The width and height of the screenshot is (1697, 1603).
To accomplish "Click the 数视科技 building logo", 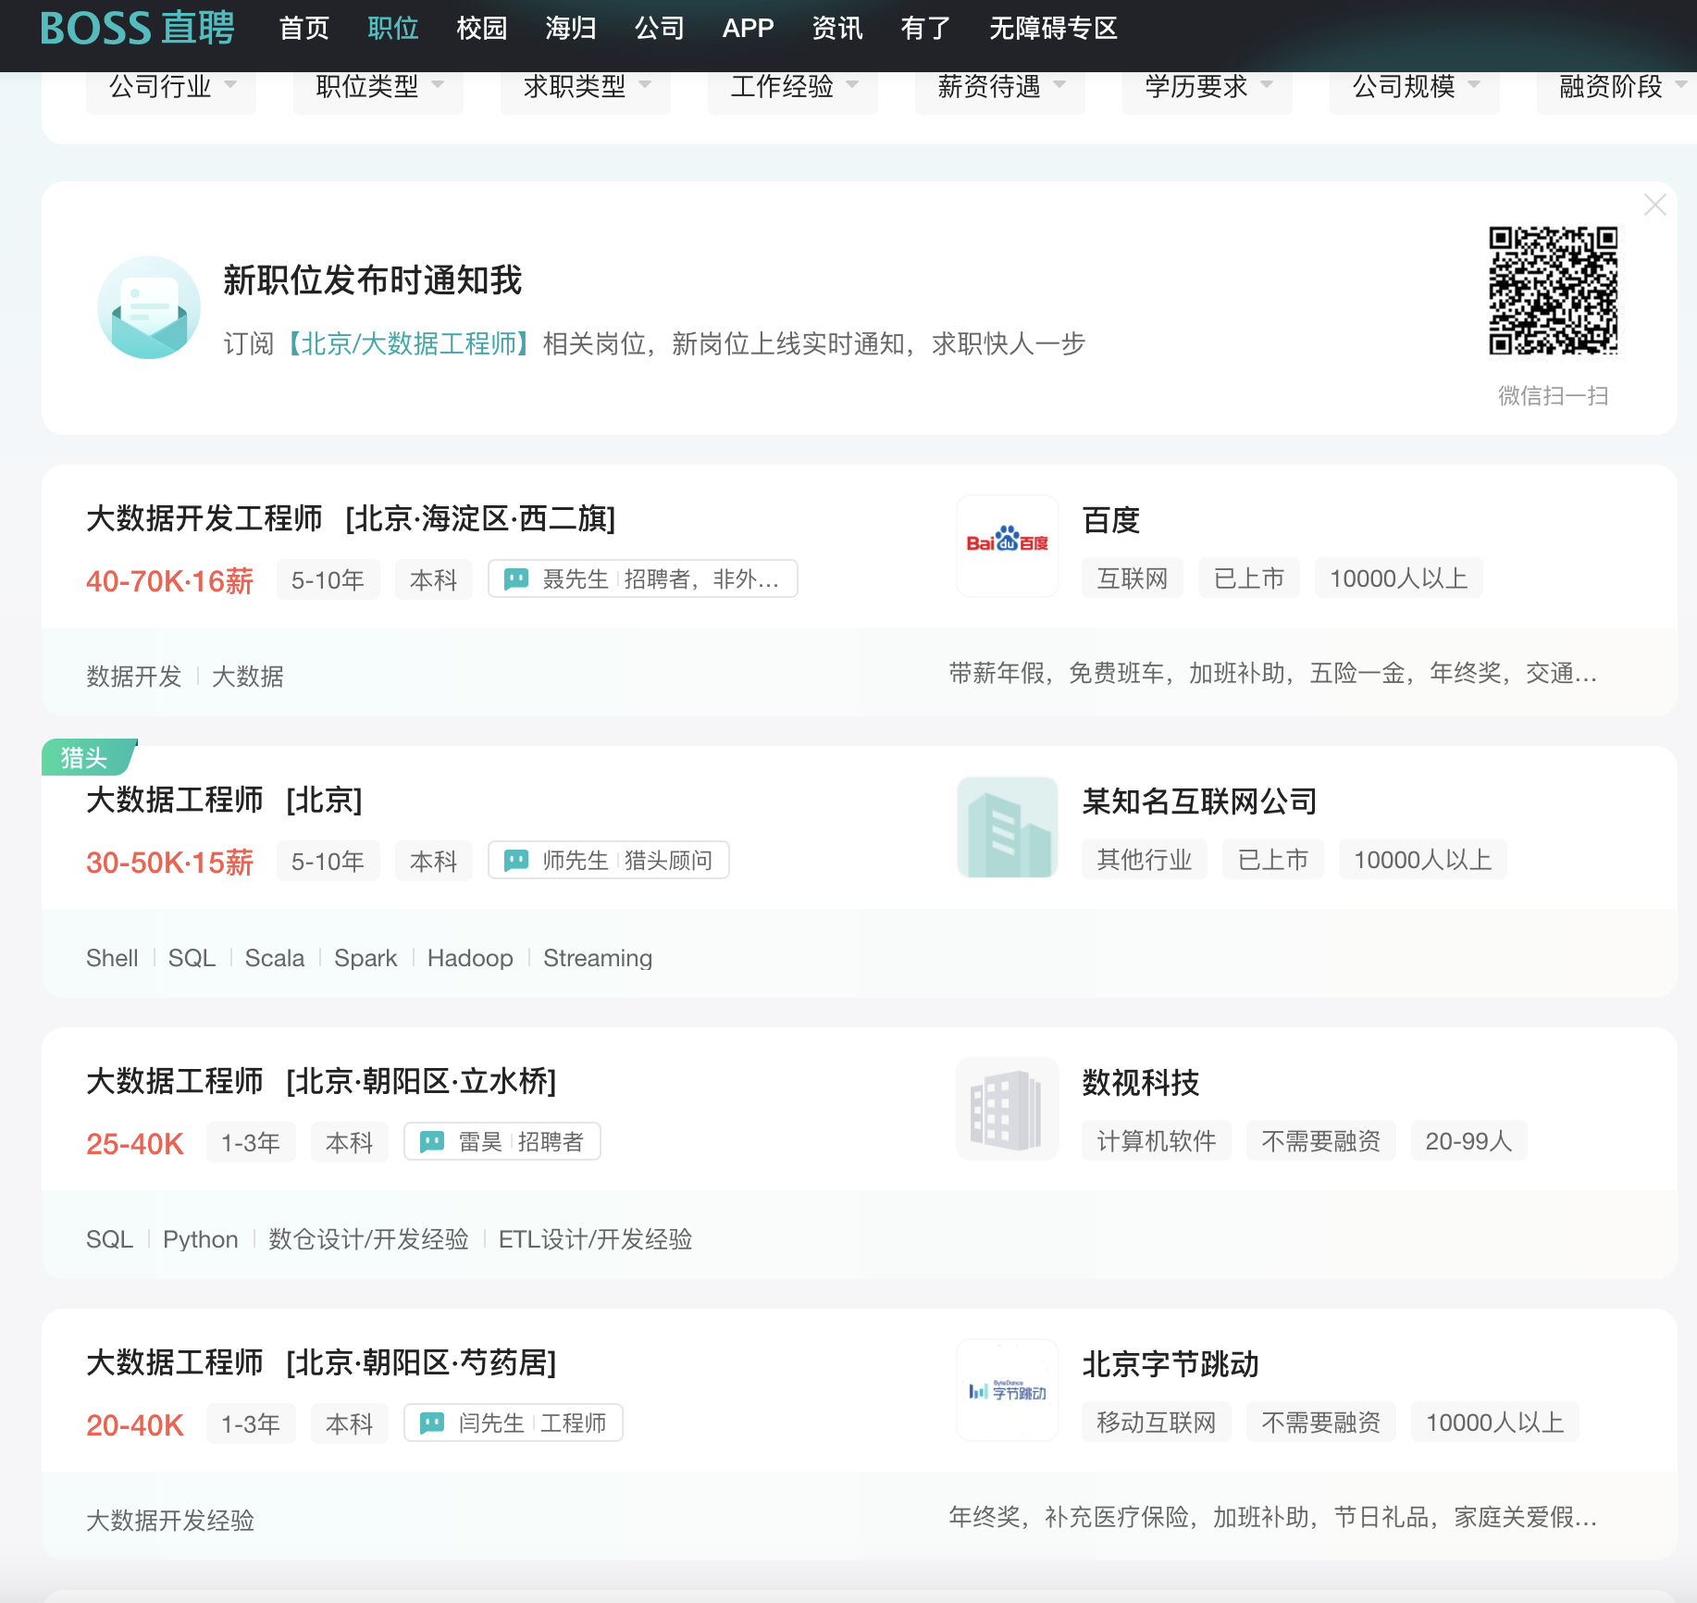I will tap(1007, 1109).
